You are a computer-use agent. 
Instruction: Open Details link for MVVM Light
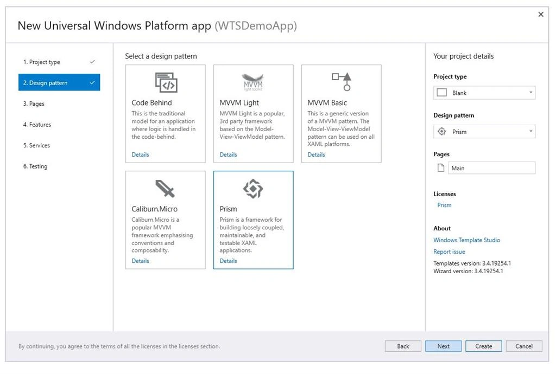228,154
